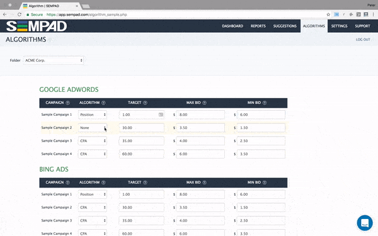Click the browser address bar URL

pyautogui.click(x=87, y=14)
